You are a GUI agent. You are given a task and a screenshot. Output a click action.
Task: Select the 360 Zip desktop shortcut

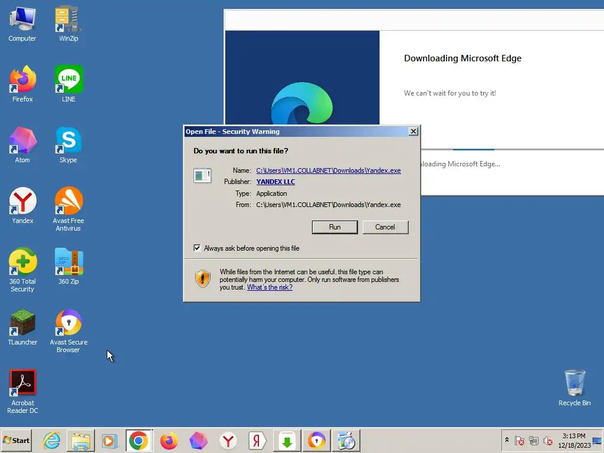pos(68,267)
